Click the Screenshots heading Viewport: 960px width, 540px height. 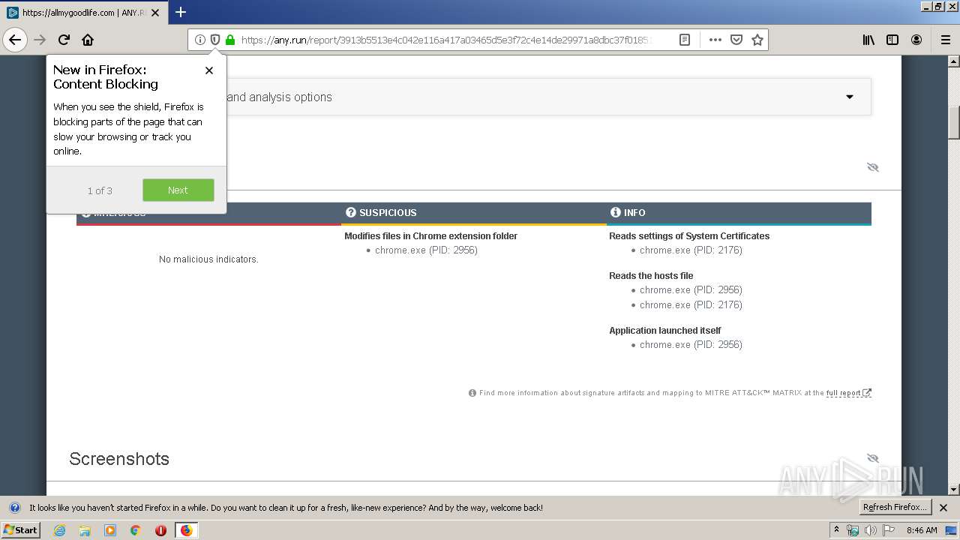pos(119,459)
